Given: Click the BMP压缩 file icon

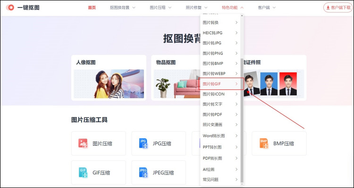Looking at the screenshot, I should 264,143.
